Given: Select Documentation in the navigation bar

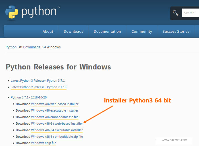Looking at the screenshot, I should coord(107,32).
